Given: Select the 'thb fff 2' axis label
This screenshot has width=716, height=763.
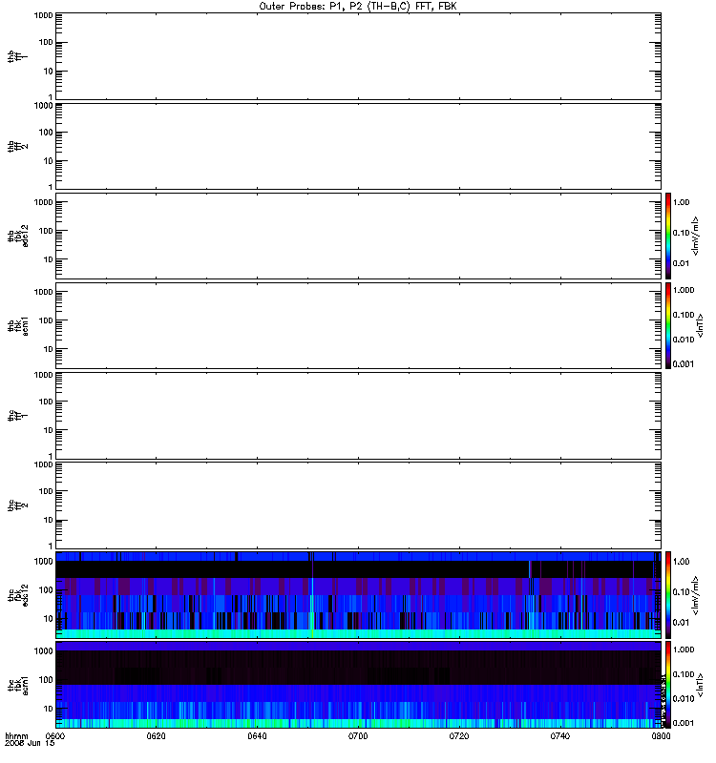Looking at the screenshot, I should tap(17, 147).
